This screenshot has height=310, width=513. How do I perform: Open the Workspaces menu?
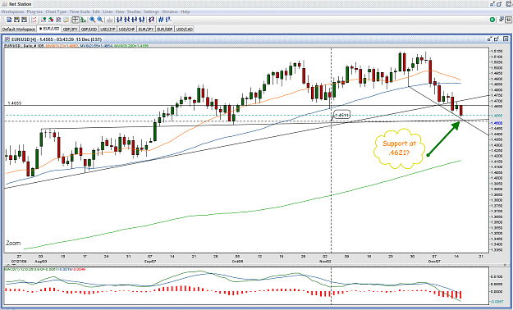(13, 11)
